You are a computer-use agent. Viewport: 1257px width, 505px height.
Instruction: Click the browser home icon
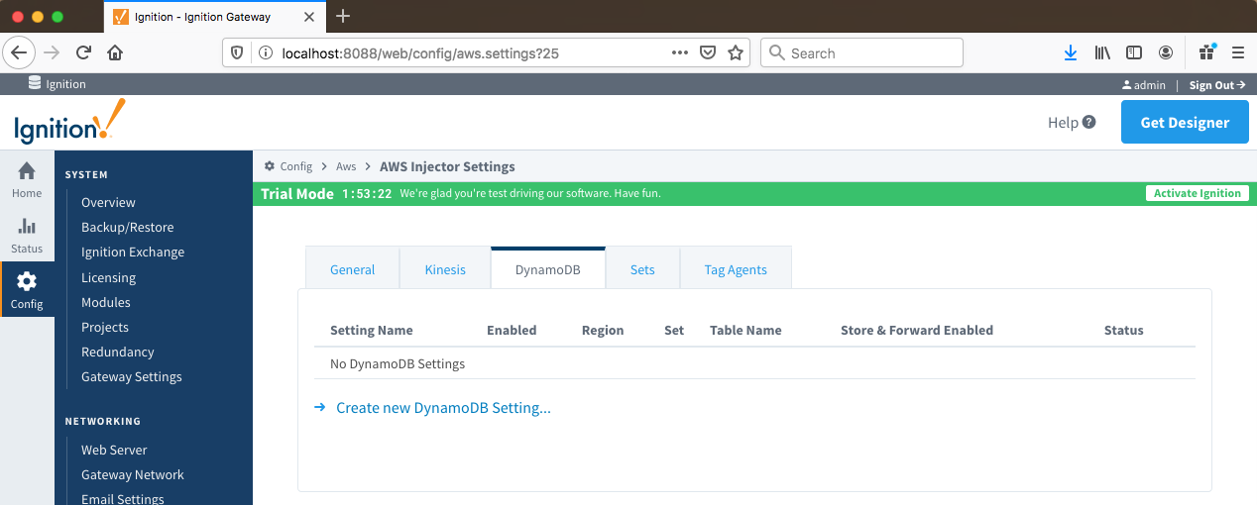[115, 53]
